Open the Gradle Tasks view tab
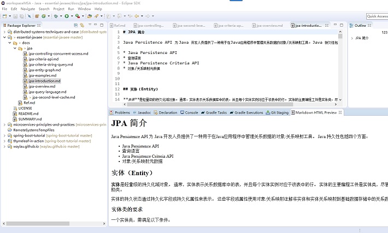Screen dimensions: 388x233 (214, 112)
